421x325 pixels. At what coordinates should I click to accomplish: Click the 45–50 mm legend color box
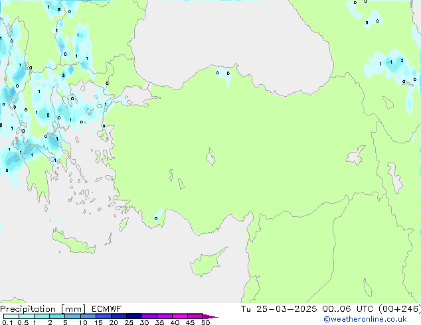tap(195, 316)
